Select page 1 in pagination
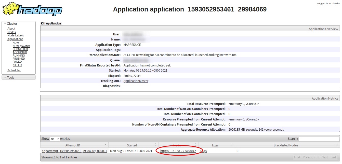Image resolution: width=342 pixels, height=164 pixels. pos(318,157)
